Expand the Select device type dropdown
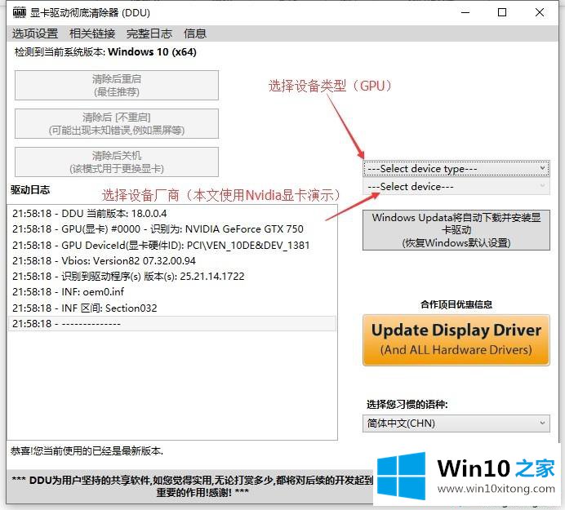Screen dimensions: 565x510 [456, 169]
